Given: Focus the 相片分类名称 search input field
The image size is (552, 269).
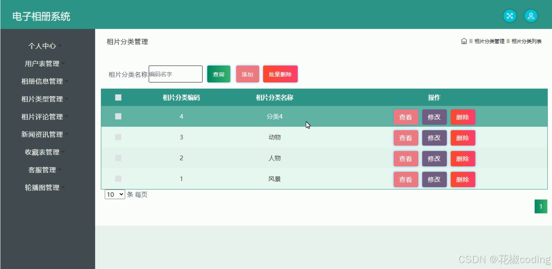Looking at the screenshot, I should pyautogui.click(x=175, y=74).
